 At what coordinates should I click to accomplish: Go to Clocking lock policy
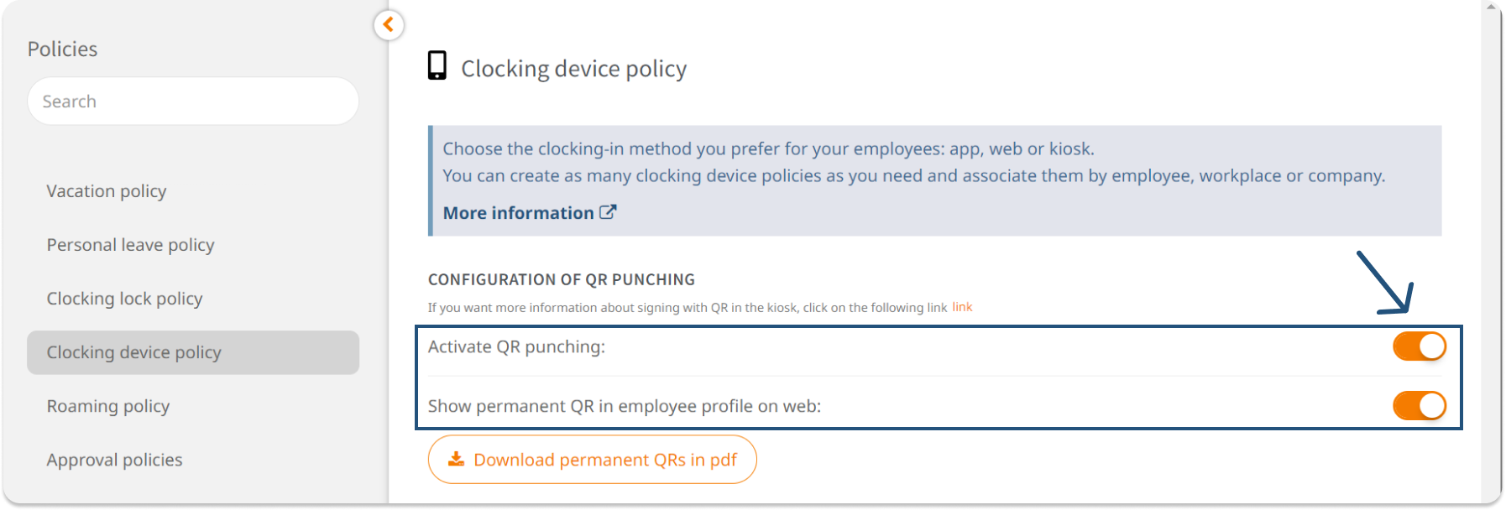(124, 299)
